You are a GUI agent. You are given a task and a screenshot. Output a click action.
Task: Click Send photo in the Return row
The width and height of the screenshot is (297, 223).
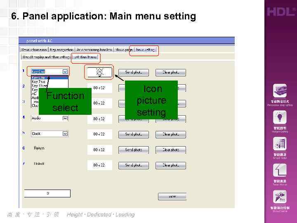(x=134, y=150)
